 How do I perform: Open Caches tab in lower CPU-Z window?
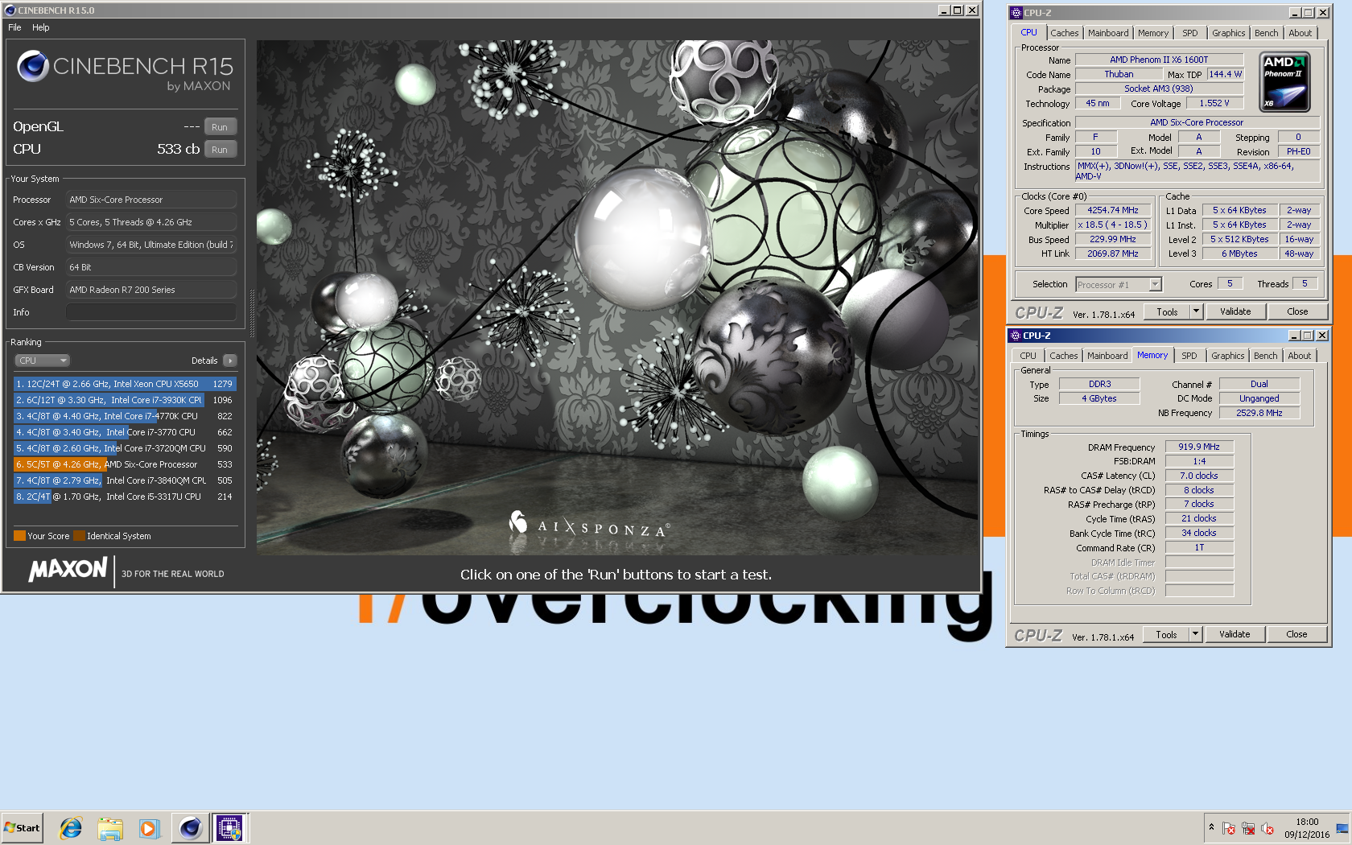[1063, 356]
